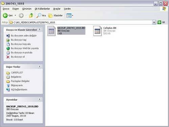Click the e-mail this file icon
Image resolution: width=169 pixels, height=127 pixels.
pyautogui.click(x=8, y=52)
